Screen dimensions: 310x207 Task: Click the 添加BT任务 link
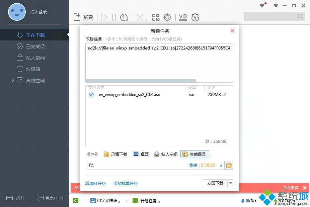[x=95, y=184]
